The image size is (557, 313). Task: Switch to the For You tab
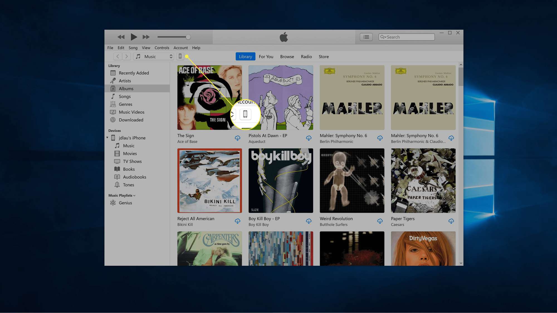click(x=266, y=56)
